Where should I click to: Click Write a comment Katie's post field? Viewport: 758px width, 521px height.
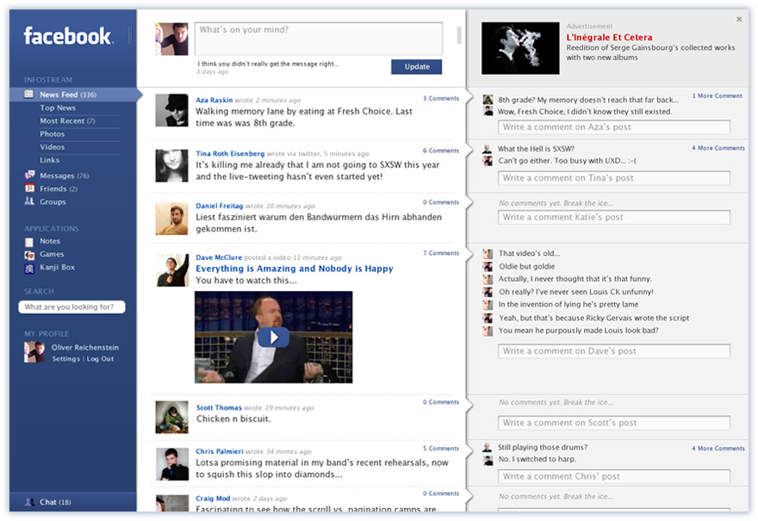coord(614,217)
